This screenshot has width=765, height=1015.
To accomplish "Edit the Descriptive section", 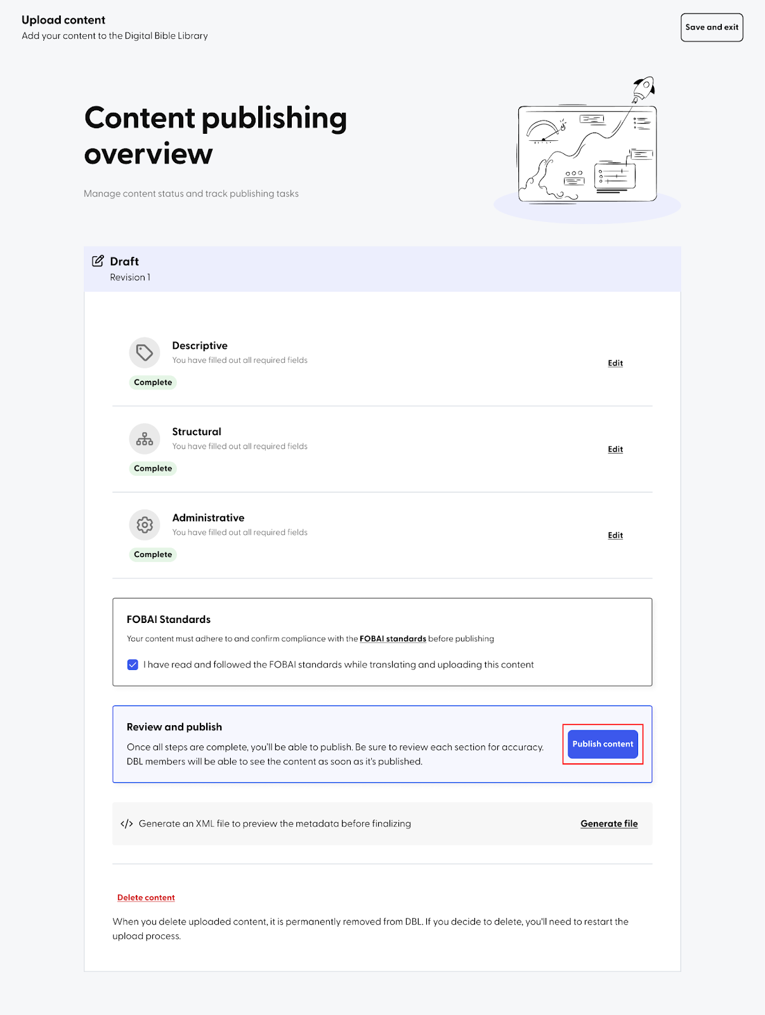I will click(x=615, y=363).
